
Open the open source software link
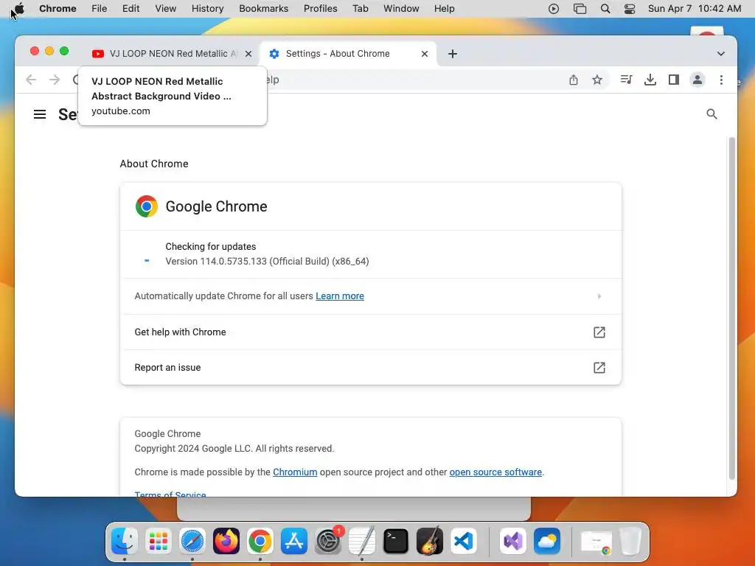click(x=495, y=472)
